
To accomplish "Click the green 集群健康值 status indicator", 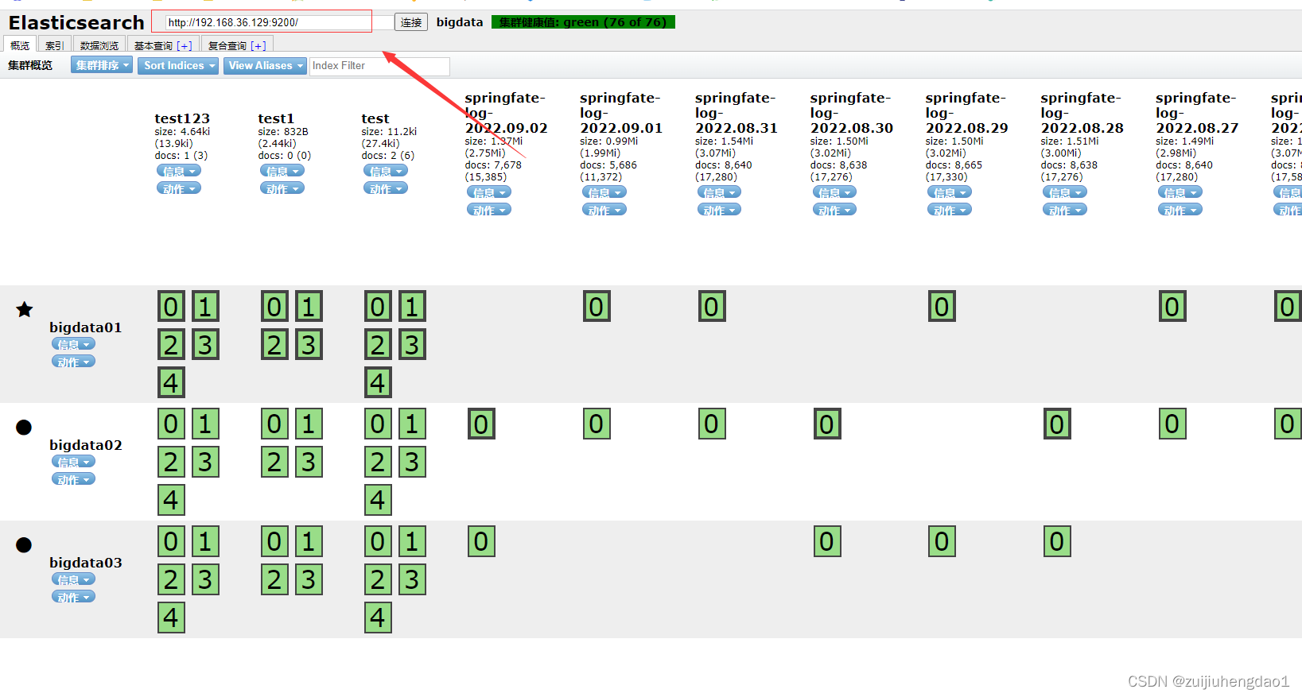I will [x=583, y=22].
